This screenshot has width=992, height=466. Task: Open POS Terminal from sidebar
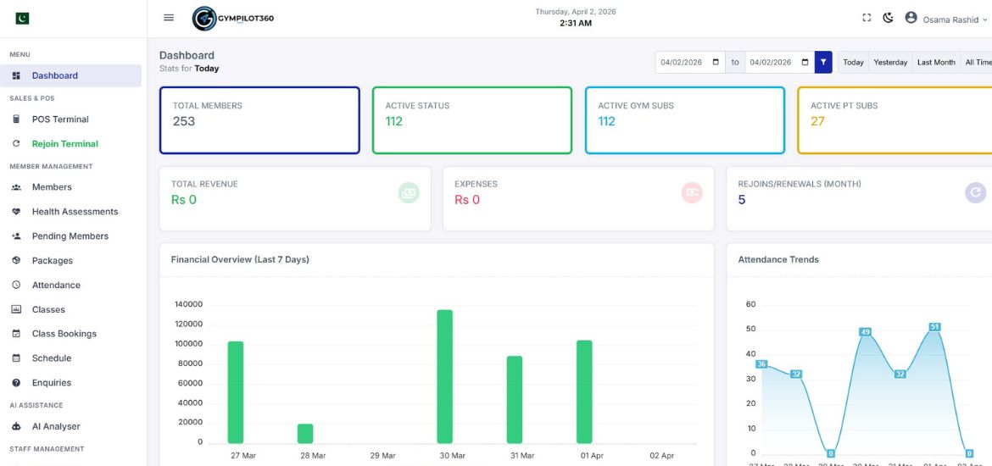(60, 119)
